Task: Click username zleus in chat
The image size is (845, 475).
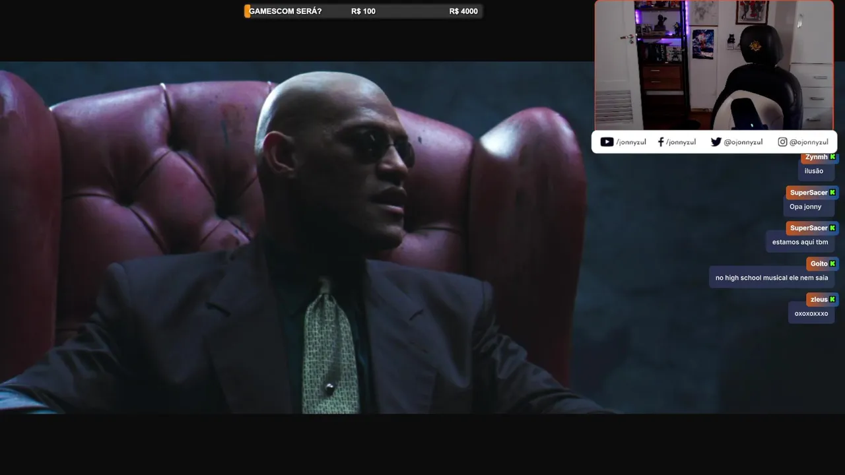Action: pyautogui.click(x=819, y=299)
